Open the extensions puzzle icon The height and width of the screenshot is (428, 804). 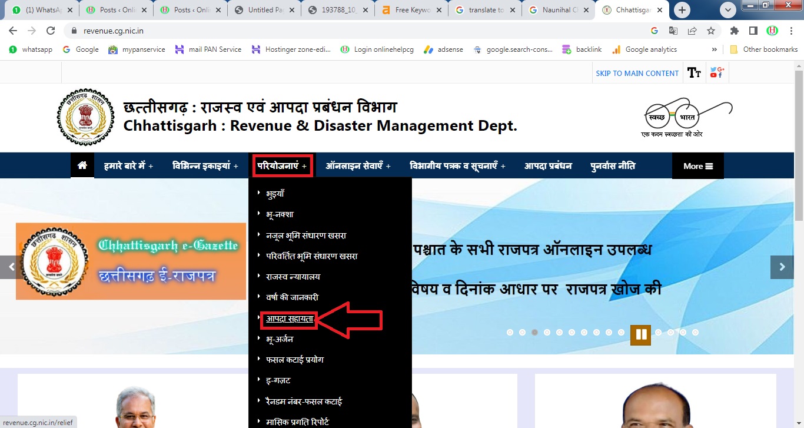735,31
